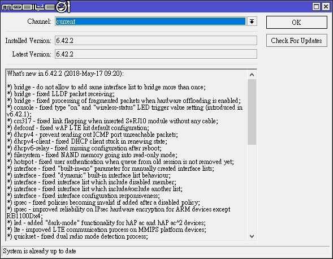Click 'dhcpv6-relay - fixed missing configuration' line

pos(84,148)
